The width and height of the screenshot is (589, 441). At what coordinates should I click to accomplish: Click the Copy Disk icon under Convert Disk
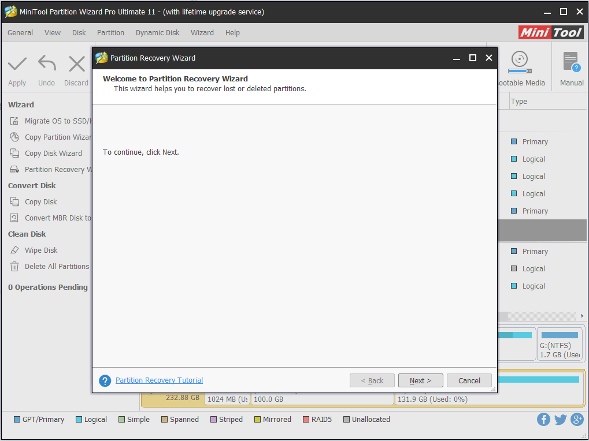pyautogui.click(x=14, y=201)
